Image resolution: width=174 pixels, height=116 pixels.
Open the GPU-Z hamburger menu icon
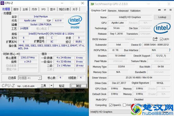tap(170, 10)
